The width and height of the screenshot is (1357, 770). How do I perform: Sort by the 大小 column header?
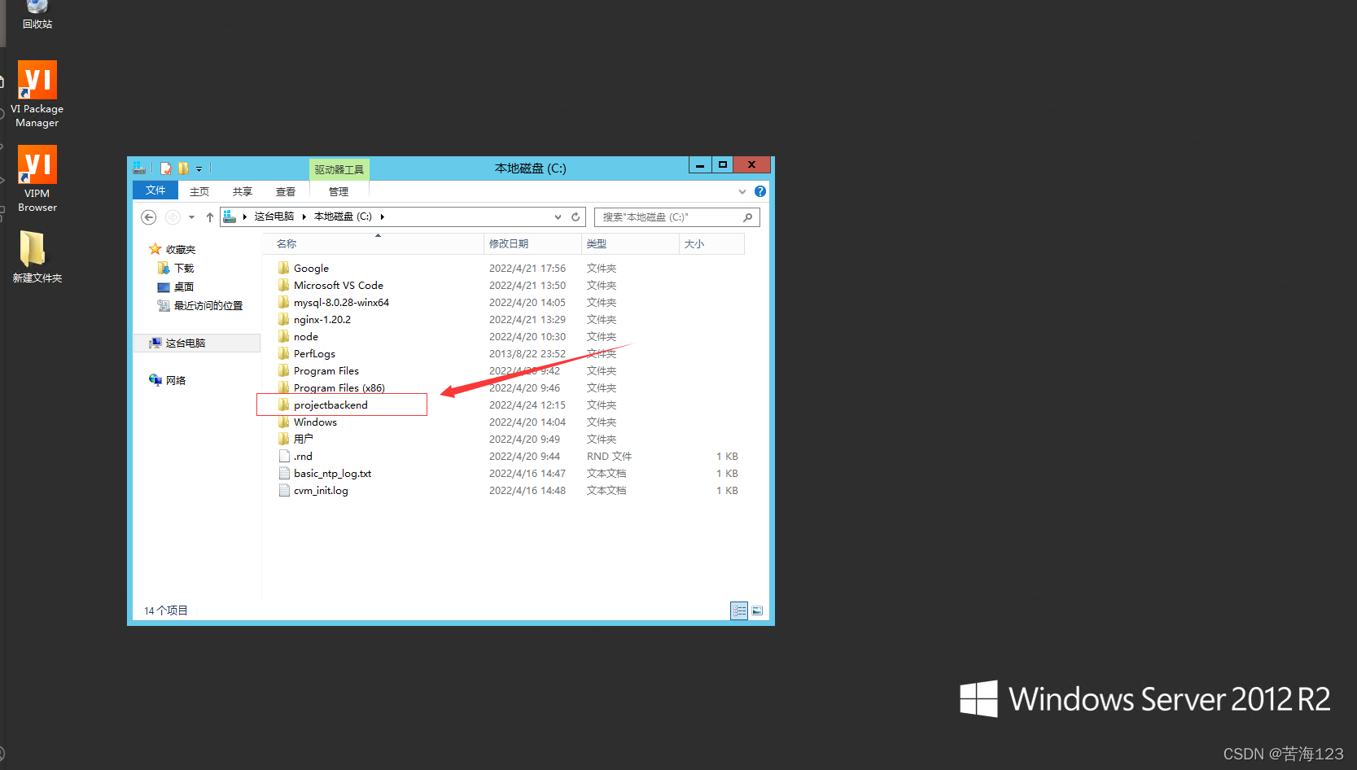tap(711, 243)
